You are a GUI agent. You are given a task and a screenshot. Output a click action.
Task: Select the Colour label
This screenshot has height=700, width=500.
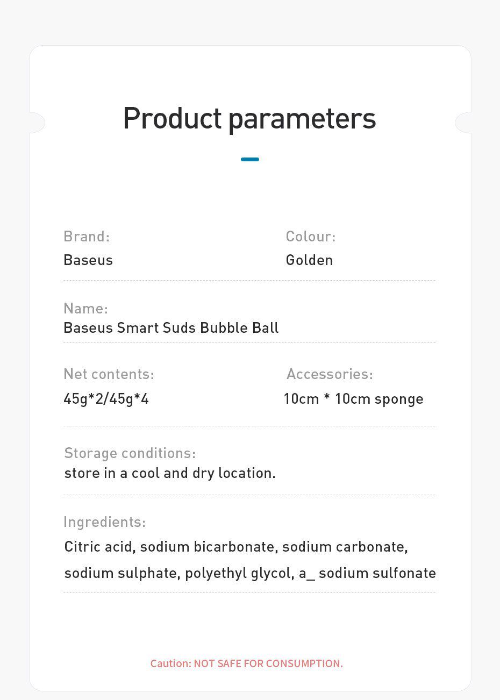point(311,237)
